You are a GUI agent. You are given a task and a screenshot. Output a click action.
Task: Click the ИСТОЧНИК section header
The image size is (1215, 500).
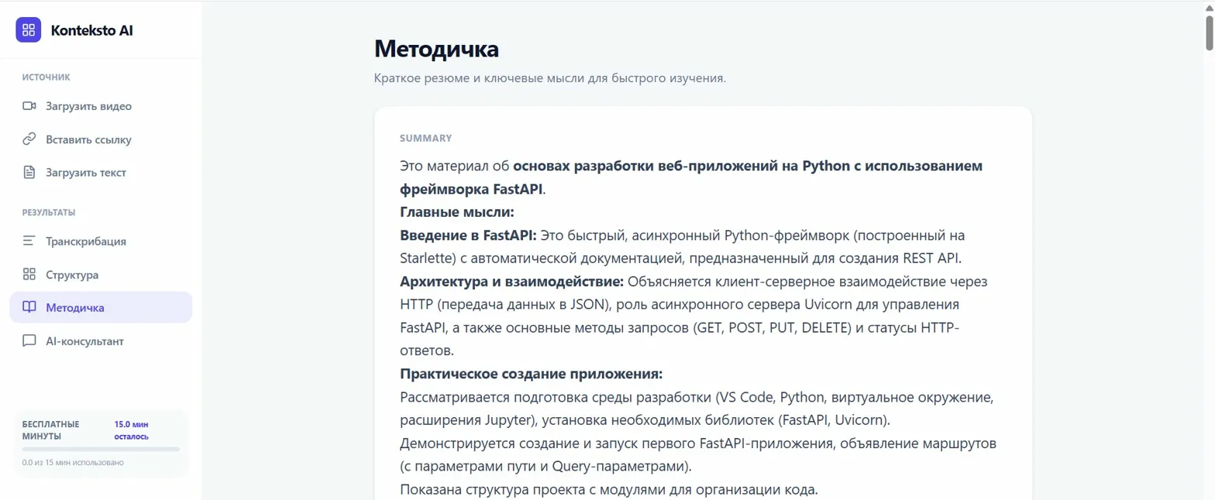(46, 77)
